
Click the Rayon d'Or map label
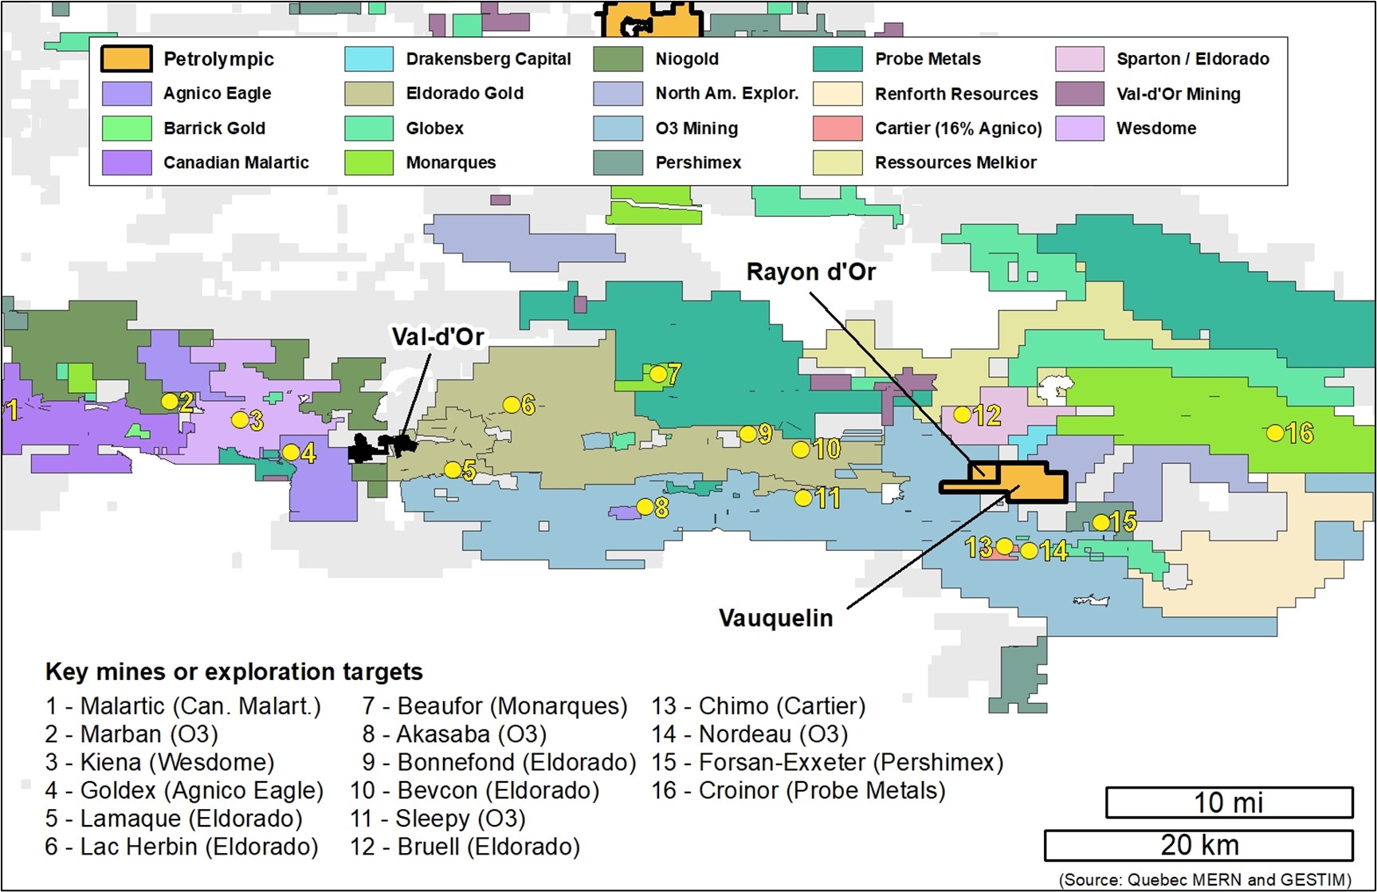[810, 272]
